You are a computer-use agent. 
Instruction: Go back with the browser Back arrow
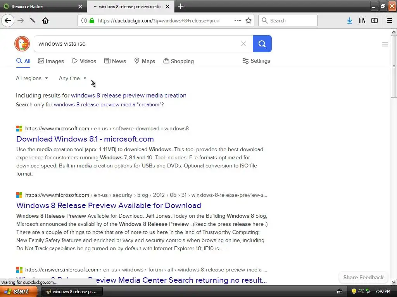8,20
